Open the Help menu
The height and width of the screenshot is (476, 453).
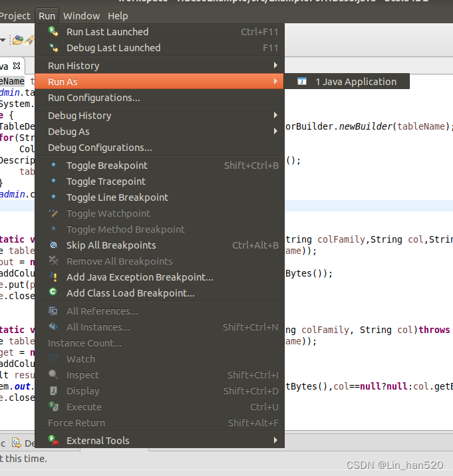point(118,16)
